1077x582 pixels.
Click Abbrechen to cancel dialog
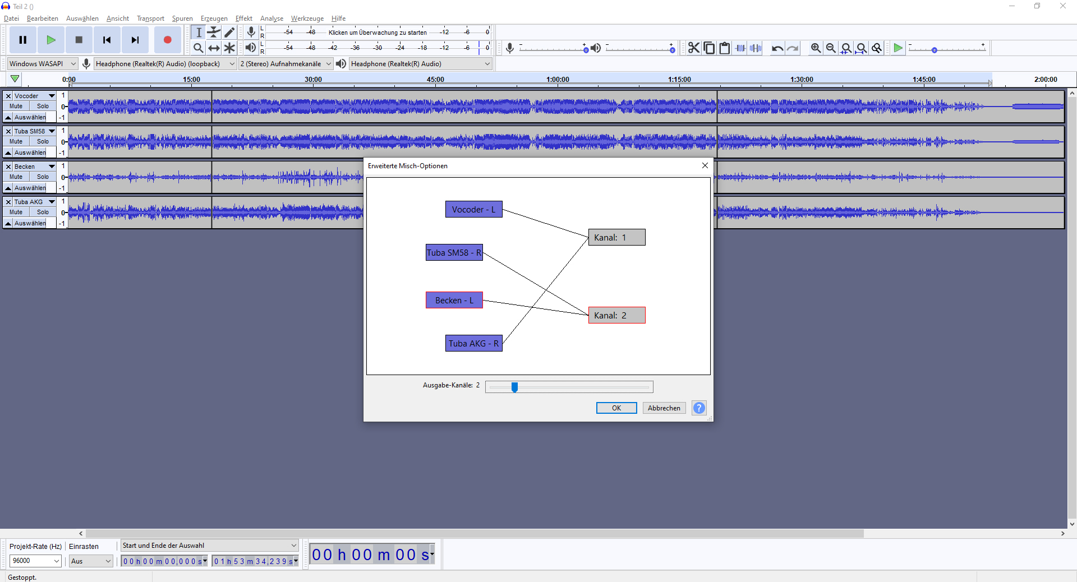[x=664, y=408]
